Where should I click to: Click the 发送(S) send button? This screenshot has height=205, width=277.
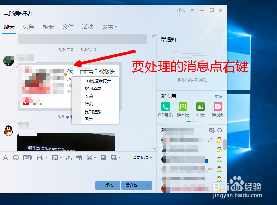132,185
